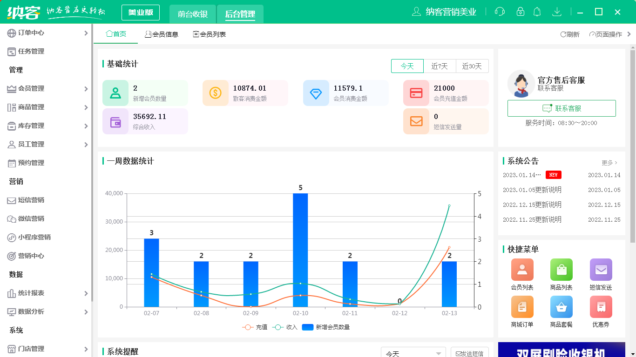
Task: Open 商品套餐 shortcut icon
Action: (561, 307)
